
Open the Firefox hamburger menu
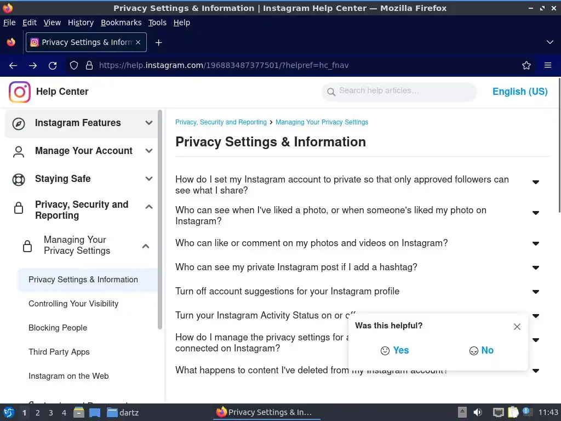[x=548, y=65]
